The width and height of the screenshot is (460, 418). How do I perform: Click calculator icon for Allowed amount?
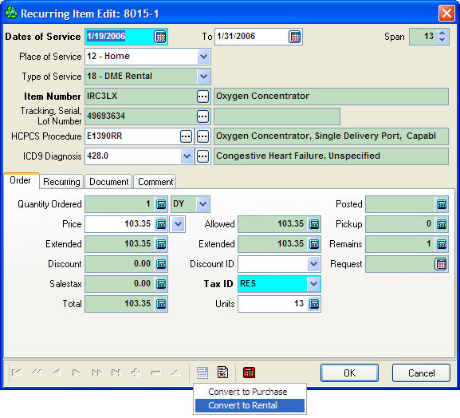coord(314,224)
